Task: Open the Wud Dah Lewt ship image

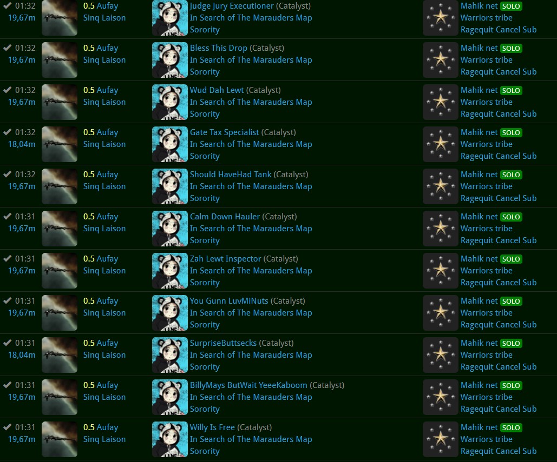Action: click(60, 102)
